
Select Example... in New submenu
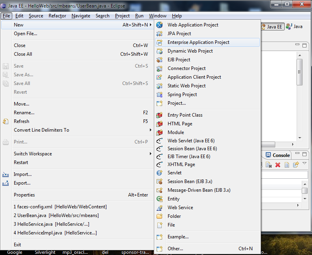[x=207, y=237]
